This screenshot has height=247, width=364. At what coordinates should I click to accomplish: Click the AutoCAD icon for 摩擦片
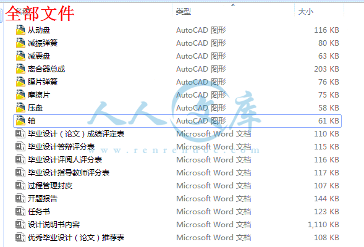20,94
